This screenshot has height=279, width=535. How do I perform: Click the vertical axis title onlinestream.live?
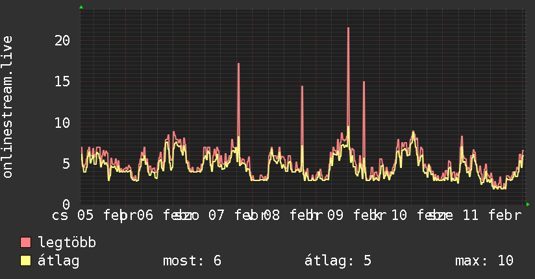(x=7, y=107)
